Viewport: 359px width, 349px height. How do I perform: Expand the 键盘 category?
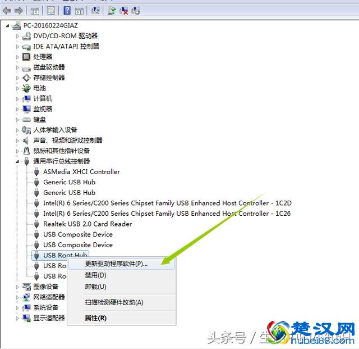click(x=17, y=120)
